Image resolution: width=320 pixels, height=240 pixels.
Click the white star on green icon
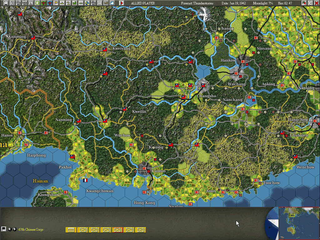pos(37,3)
